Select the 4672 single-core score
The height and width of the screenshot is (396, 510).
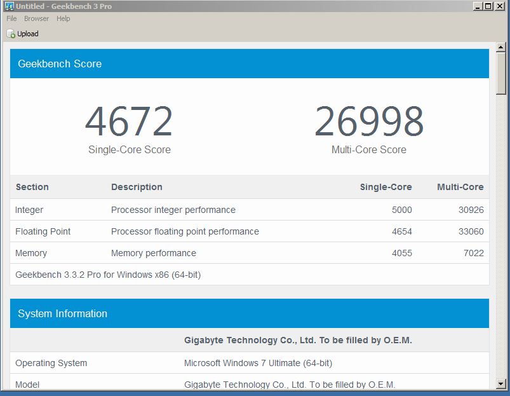point(129,121)
